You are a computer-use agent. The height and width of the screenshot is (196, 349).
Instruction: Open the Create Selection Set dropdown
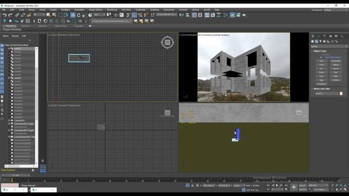pyautogui.click(x=166, y=15)
